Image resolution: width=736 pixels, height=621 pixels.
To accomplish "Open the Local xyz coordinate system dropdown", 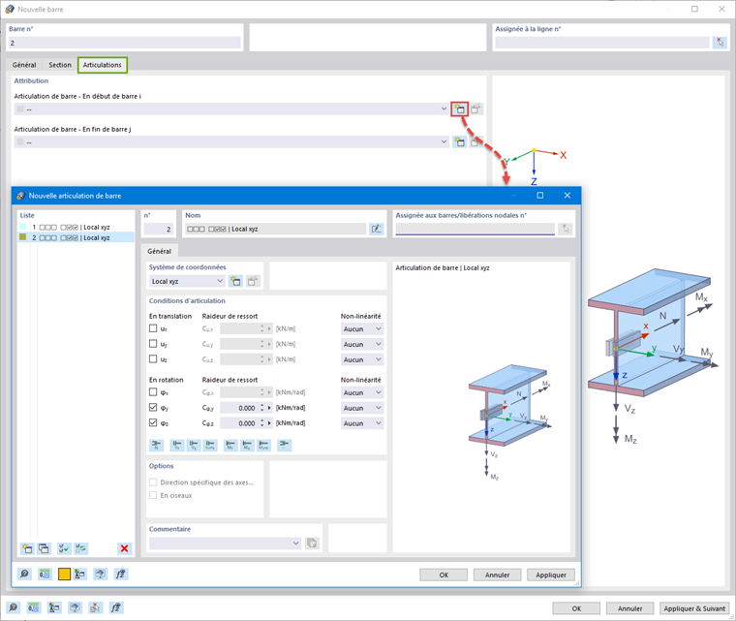I will (x=187, y=281).
